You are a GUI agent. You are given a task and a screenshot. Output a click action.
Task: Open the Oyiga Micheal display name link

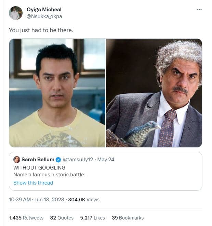[44, 10]
